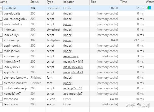154x112 pixels.
Task: Open the axios.min.js initiator link
Action: (x=71, y=56)
